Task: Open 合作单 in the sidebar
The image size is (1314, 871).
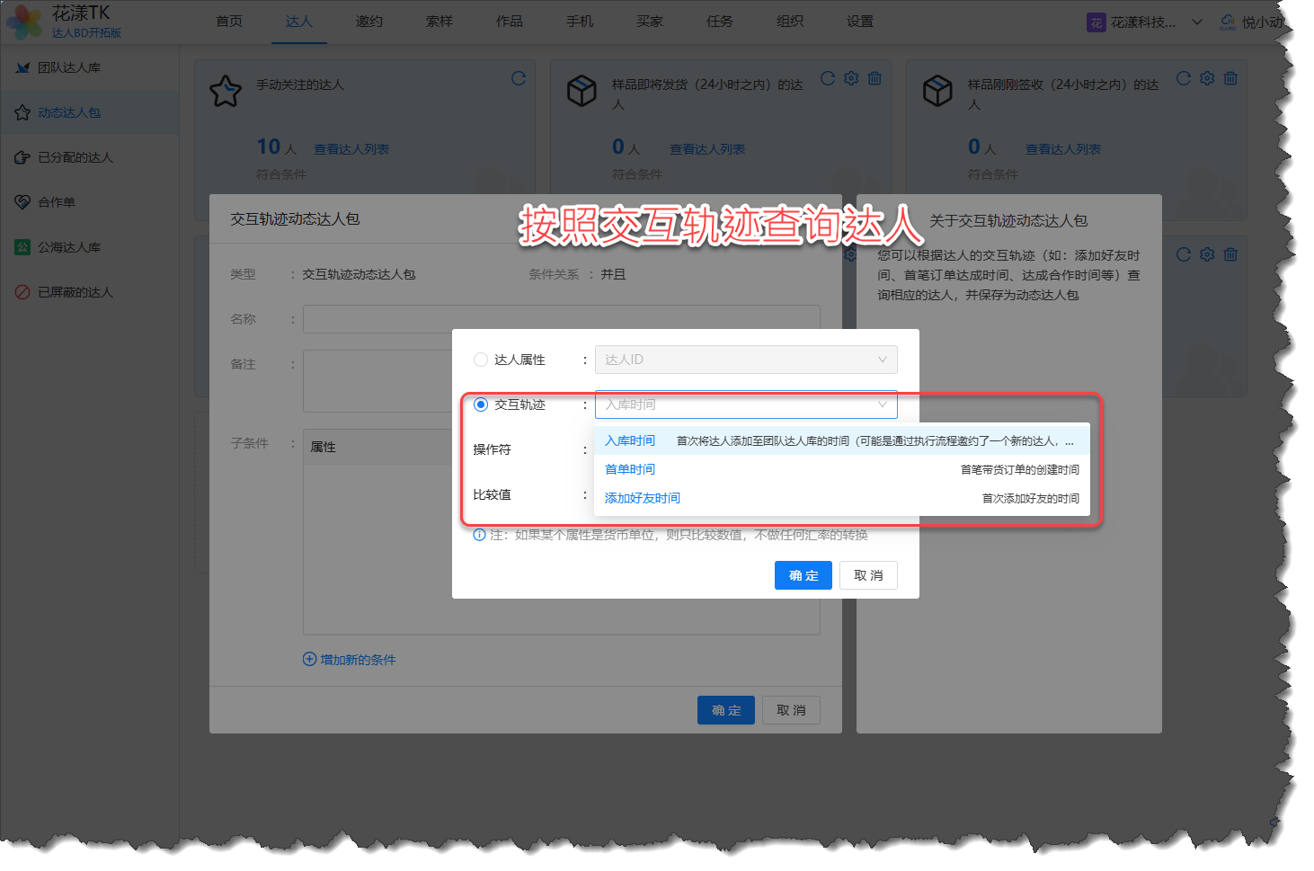Action: pos(56,202)
